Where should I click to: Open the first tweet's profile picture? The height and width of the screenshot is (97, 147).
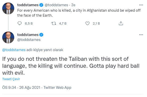[8, 8]
